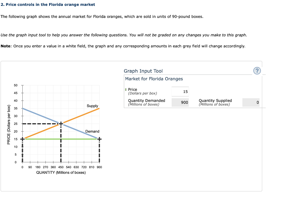Click the plus marker at zero quantity
Screen dimensions: 301x197
22,138
